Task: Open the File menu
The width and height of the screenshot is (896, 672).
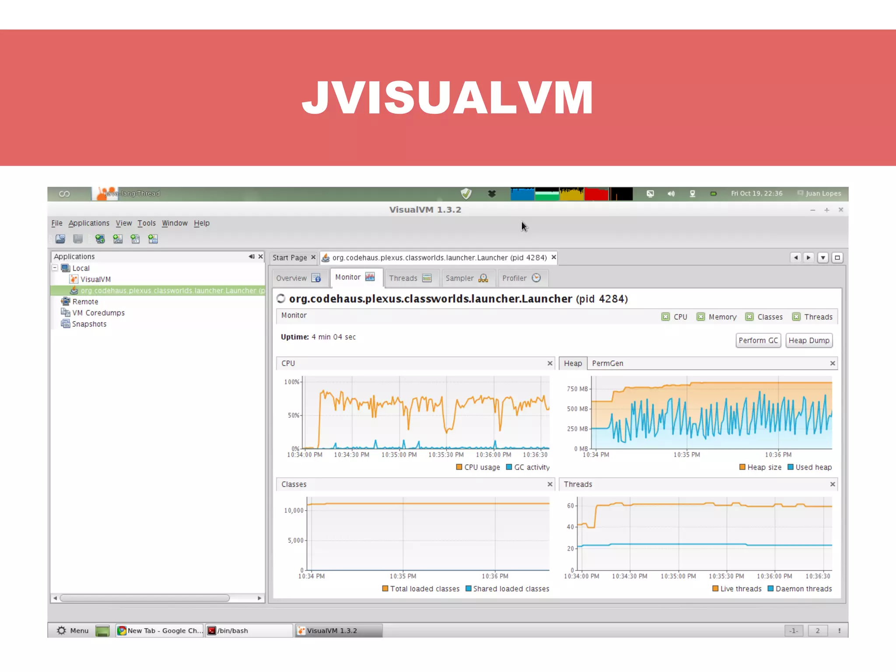Action: 57,223
